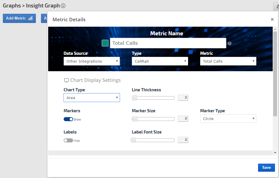
Task: Click the monitor icon by Chart Display Settings
Action: (66, 80)
